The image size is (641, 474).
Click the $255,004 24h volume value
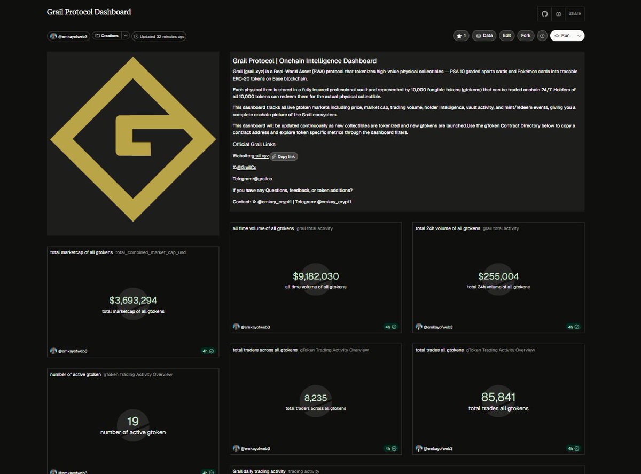(x=498, y=276)
